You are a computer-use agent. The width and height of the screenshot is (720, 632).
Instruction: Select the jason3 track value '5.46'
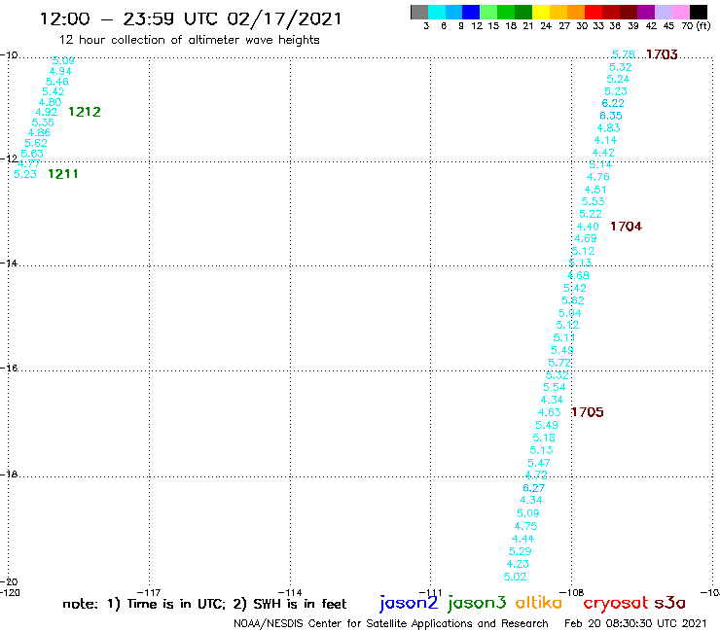(57, 82)
